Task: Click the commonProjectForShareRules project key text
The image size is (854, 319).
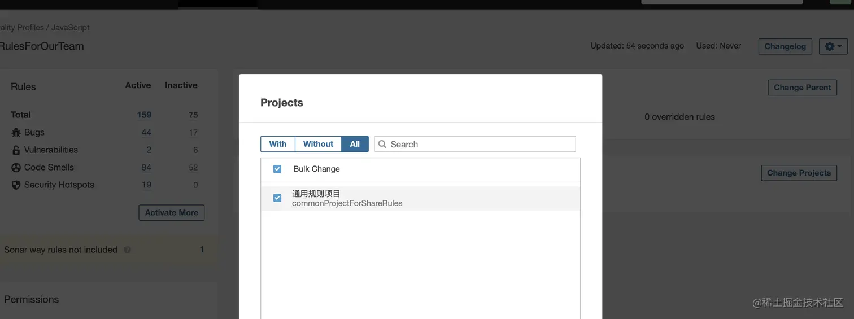Action: click(347, 203)
